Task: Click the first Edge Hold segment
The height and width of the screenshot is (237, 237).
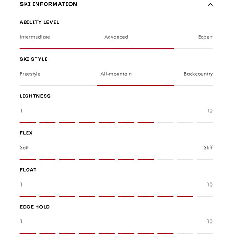Action: click(x=28, y=233)
